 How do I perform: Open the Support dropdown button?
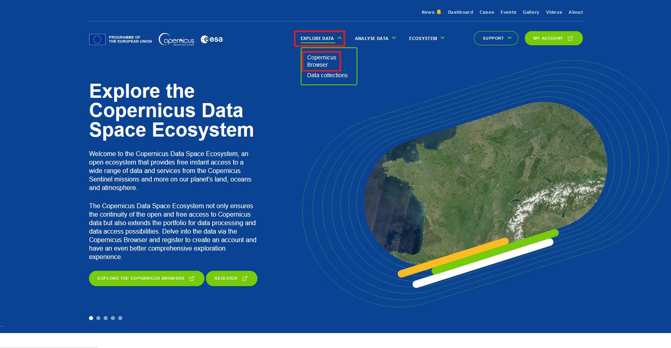[496, 38]
